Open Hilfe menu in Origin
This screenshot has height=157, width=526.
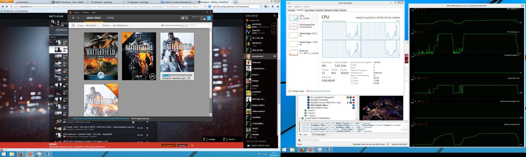(94, 12)
